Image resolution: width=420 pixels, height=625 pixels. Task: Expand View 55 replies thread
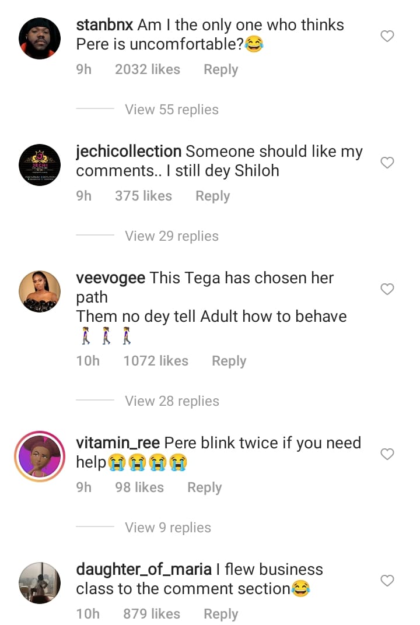click(x=171, y=110)
